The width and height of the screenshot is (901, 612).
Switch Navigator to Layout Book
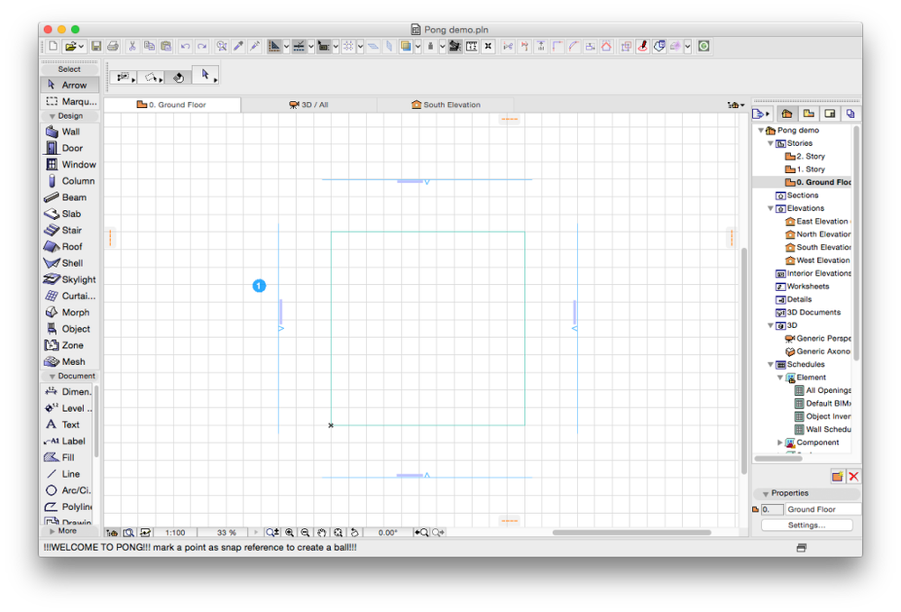(x=830, y=114)
